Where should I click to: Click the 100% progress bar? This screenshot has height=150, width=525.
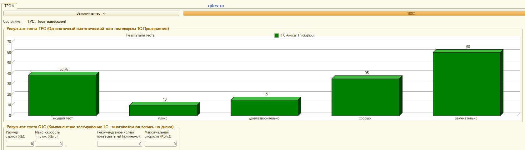click(353, 13)
